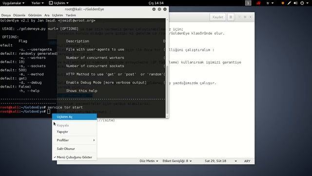312x176 pixels.
Task: Choose Uçbirim Aç from context menu
Action: point(75,117)
